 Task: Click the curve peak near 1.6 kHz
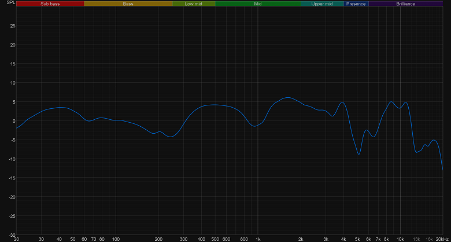(x=288, y=97)
